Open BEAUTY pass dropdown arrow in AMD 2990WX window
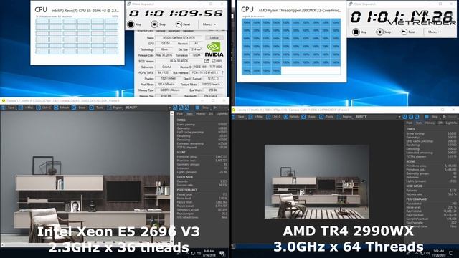The height and width of the screenshot is (258, 459). click(399, 117)
